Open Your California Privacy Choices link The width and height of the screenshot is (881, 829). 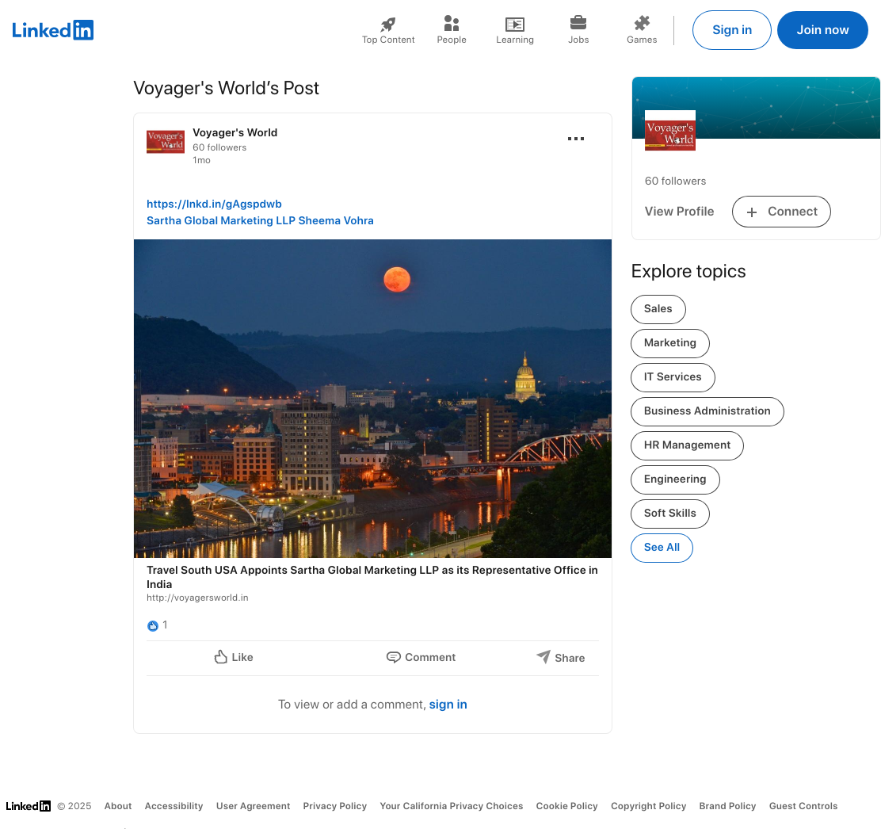[x=451, y=806]
